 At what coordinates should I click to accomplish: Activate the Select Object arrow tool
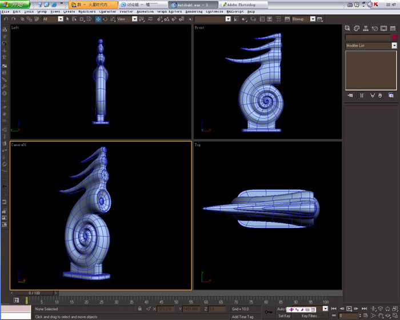(x=67, y=19)
